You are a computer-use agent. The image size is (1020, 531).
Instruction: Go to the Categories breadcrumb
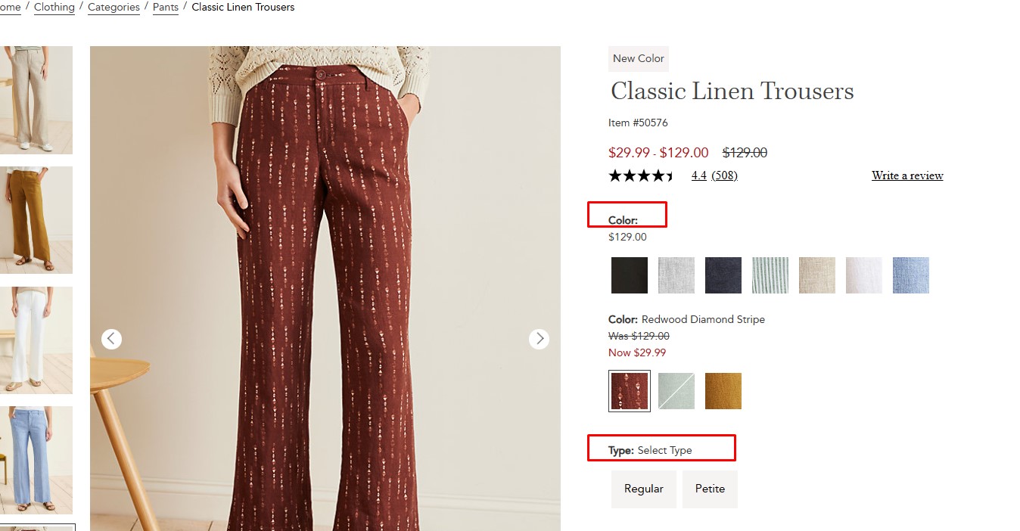[x=114, y=8]
